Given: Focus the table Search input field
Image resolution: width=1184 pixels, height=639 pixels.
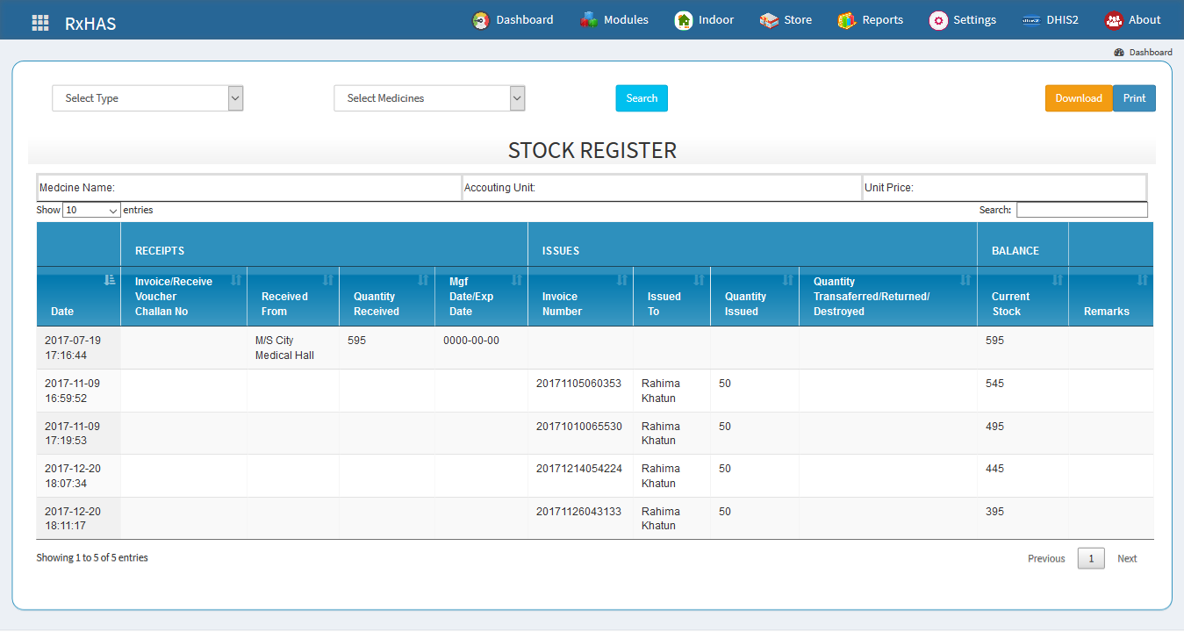Looking at the screenshot, I should pyautogui.click(x=1081, y=210).
